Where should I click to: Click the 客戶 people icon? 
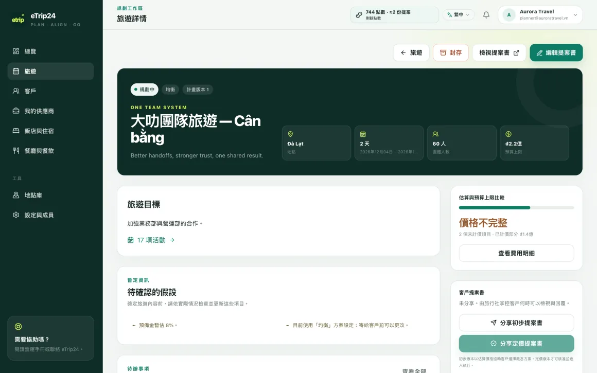(16, 91)
